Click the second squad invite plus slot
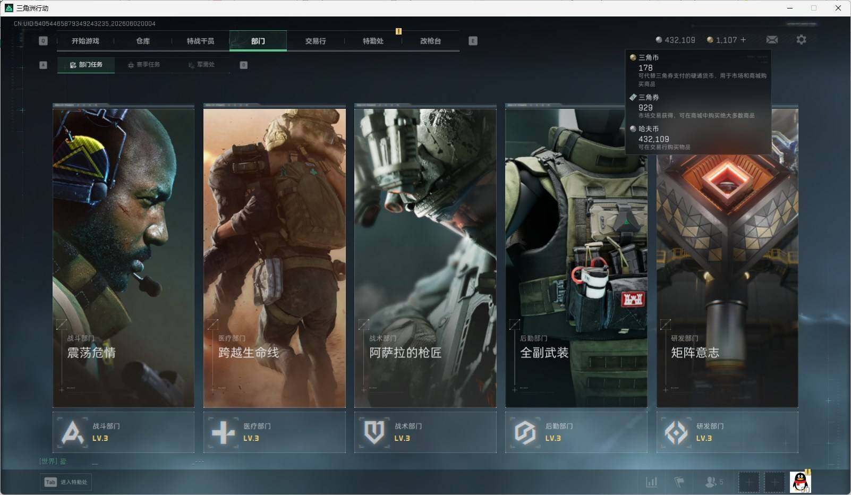The height and width of the screenshot is (495, 851). pyautogui.click(x=775, y=482)
